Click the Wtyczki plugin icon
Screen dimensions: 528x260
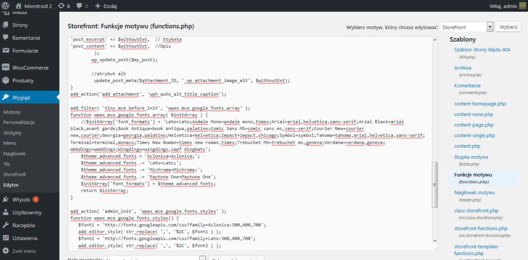click(5, 199)
